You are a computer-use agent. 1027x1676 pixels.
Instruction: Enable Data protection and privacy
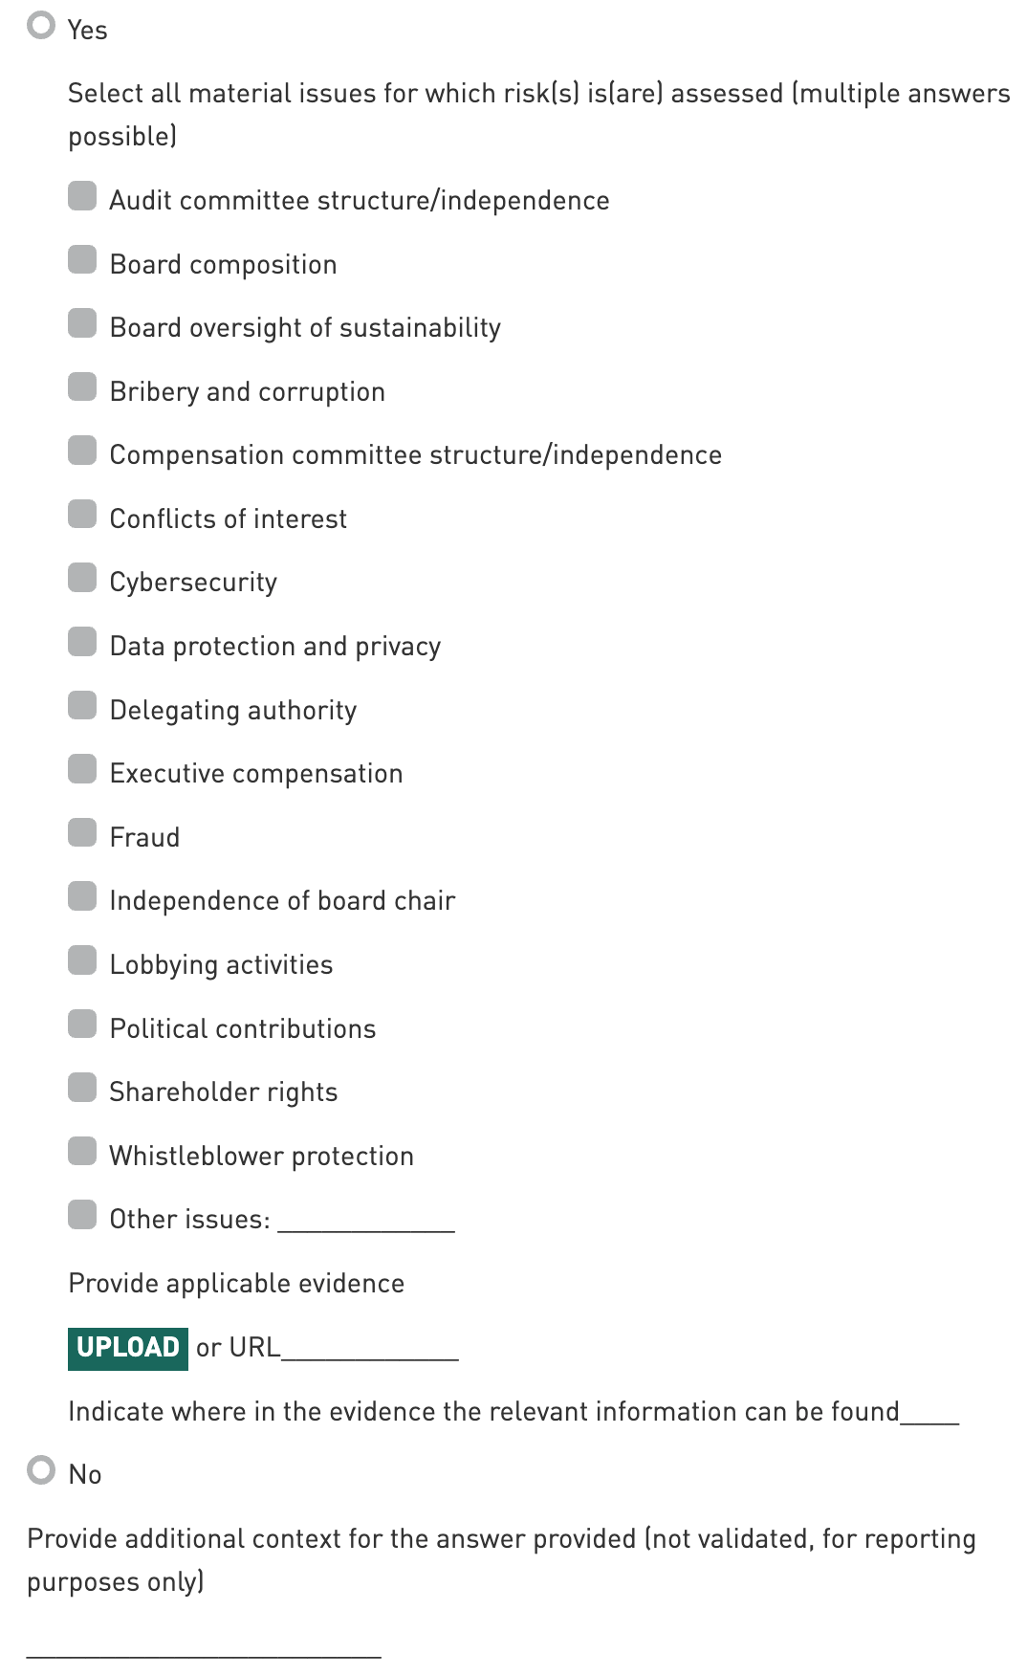82,642
